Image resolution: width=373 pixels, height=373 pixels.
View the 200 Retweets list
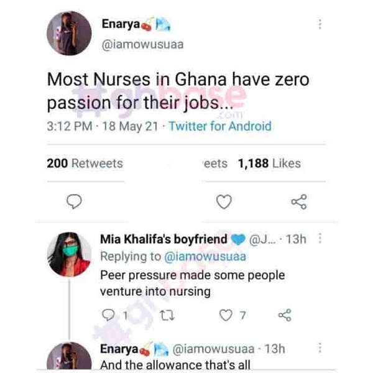[x=85, y=163]
